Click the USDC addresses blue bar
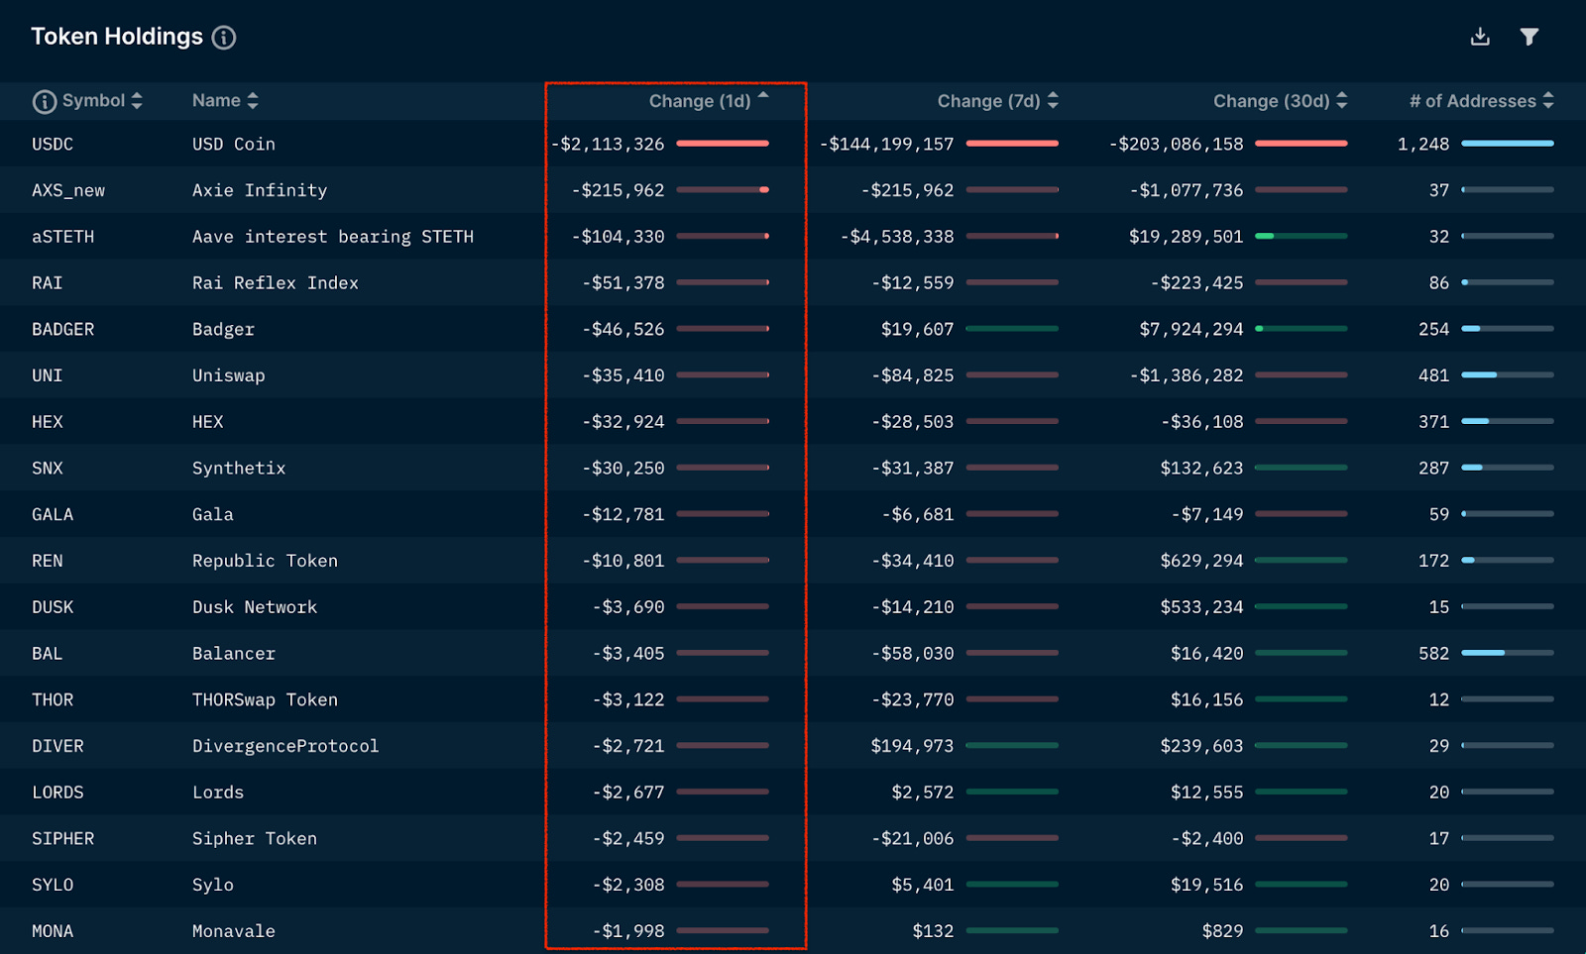Viewport: 1586px width, 954px height. click(1508, 144)
